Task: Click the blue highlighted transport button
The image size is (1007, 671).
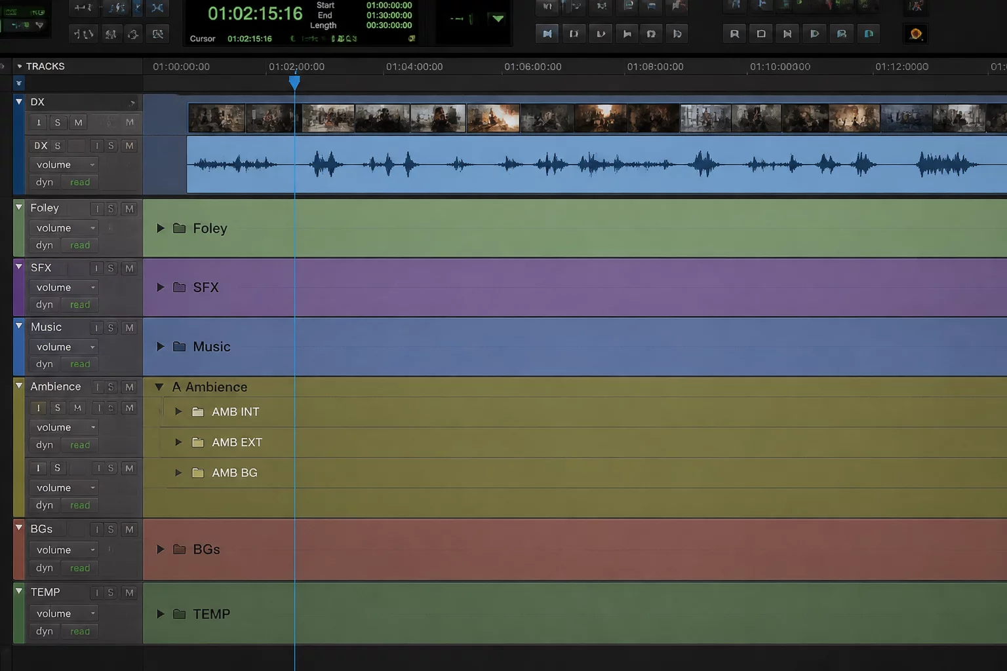Action: pos(547,33)
